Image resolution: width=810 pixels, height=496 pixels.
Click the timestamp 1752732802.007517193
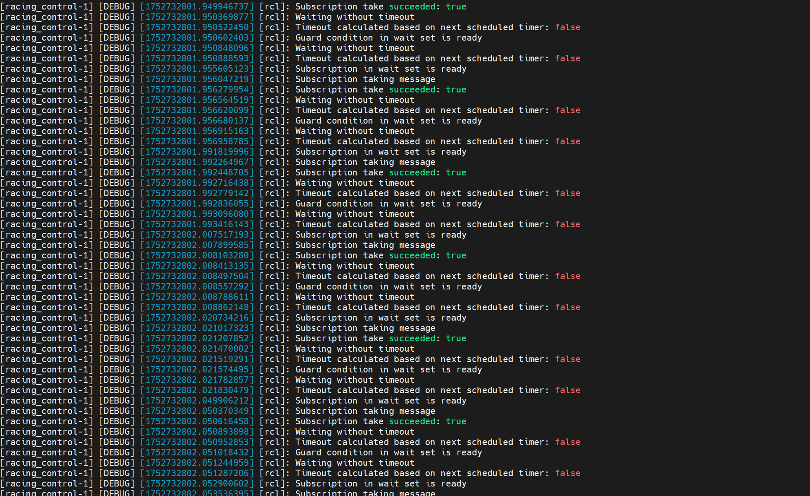[x=197, y=235]
